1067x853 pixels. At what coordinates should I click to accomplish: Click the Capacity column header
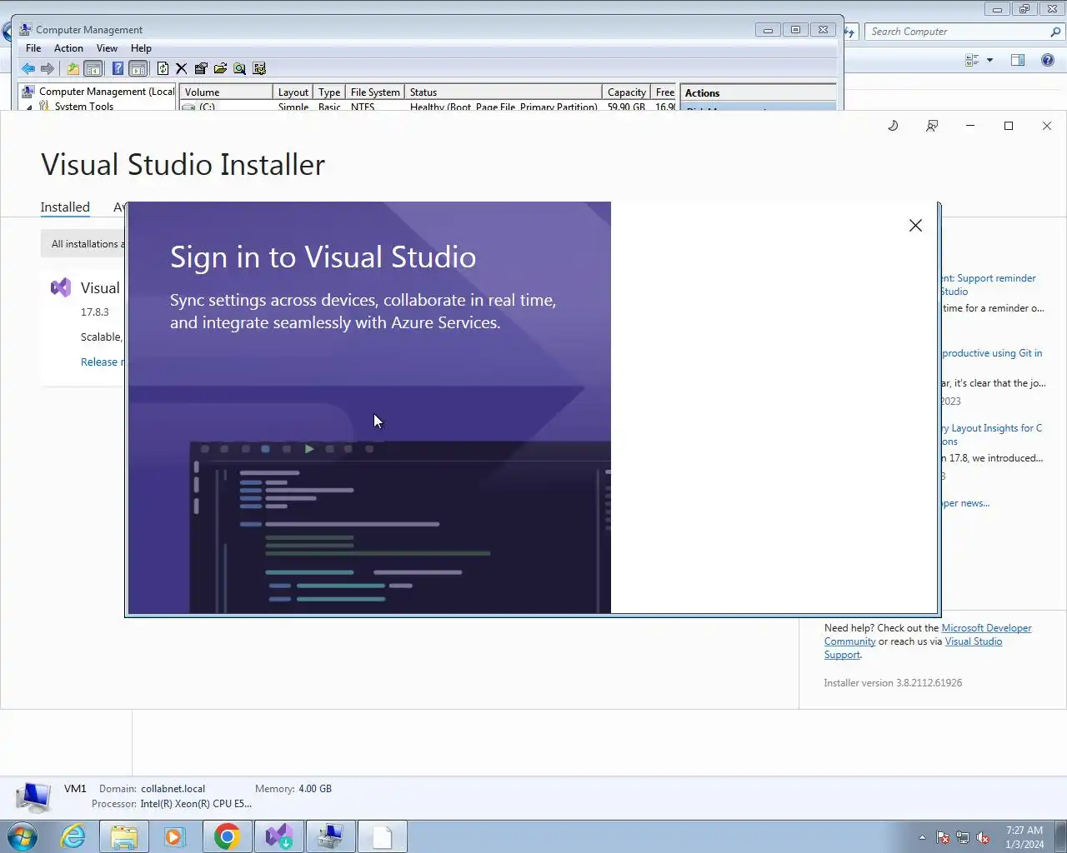tap(626, 92)
